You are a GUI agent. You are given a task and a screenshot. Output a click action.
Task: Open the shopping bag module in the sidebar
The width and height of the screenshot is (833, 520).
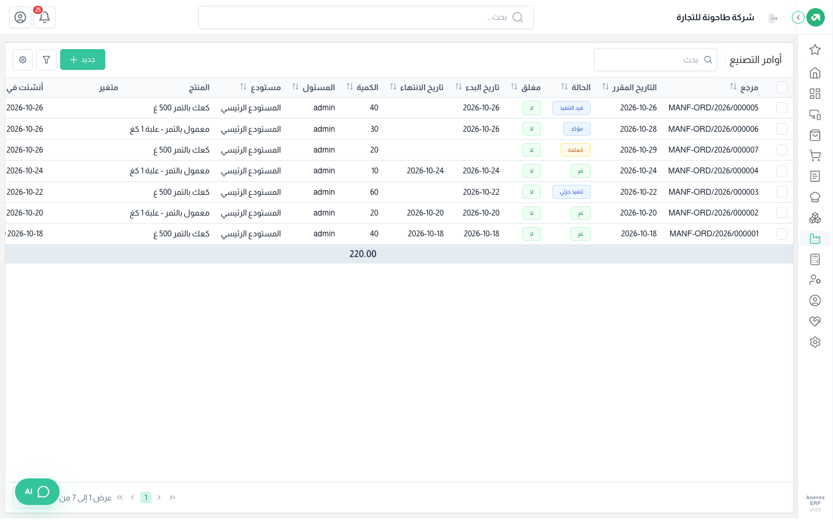[815, 135]
